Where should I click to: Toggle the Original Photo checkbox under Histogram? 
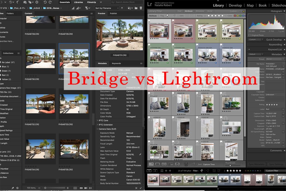249,35
